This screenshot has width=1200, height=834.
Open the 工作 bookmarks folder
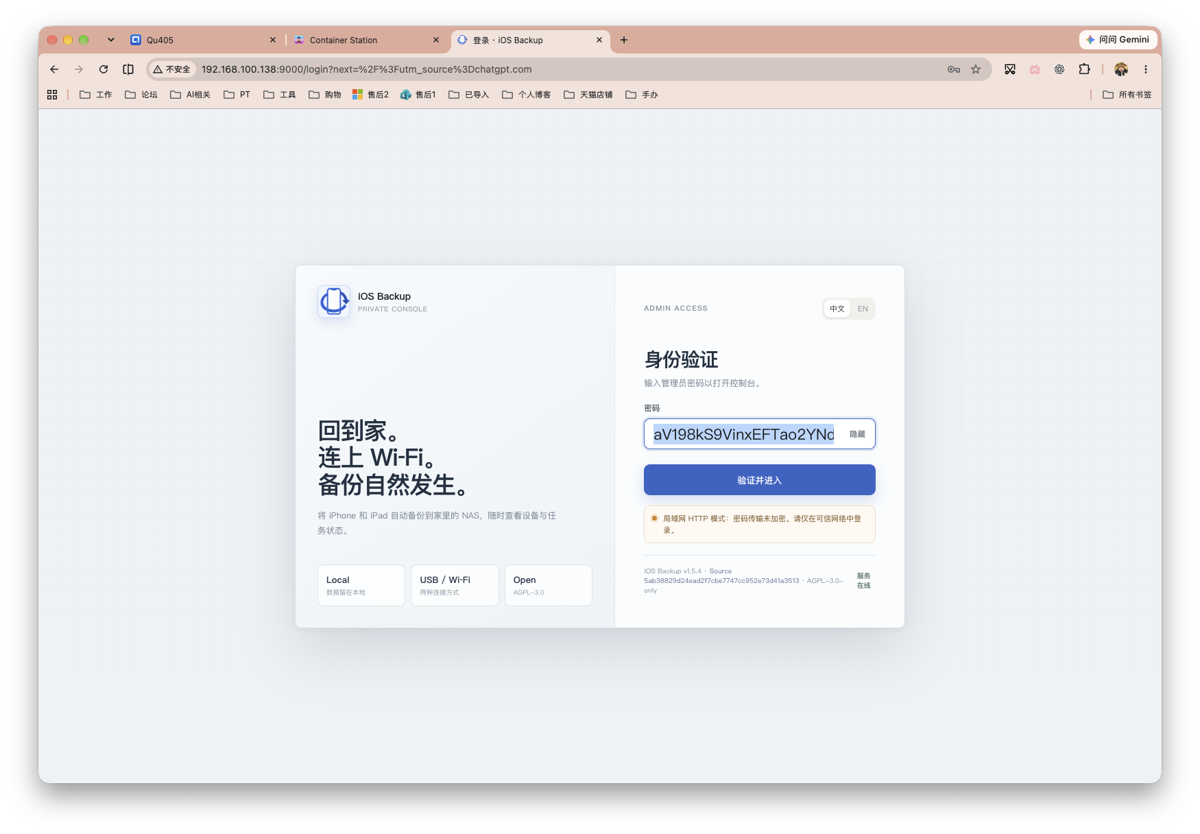tap(96, 95)
